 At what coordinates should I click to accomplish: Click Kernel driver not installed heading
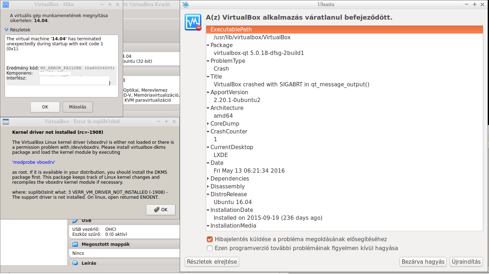click(x=58, y=132)
